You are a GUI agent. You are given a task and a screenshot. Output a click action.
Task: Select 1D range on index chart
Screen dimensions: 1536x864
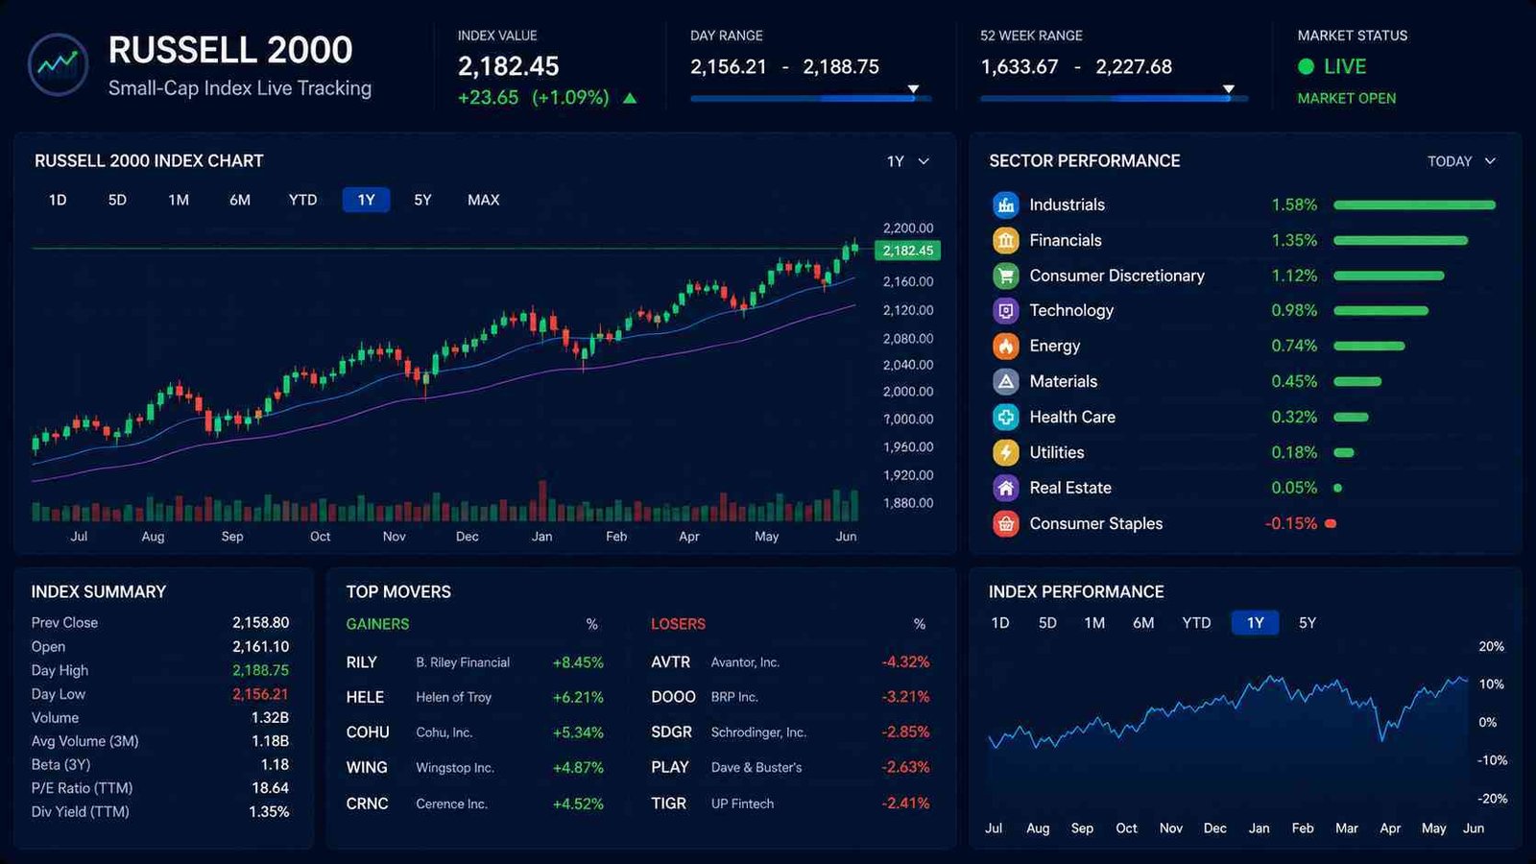pyautogui.click(x=58, y=200)
